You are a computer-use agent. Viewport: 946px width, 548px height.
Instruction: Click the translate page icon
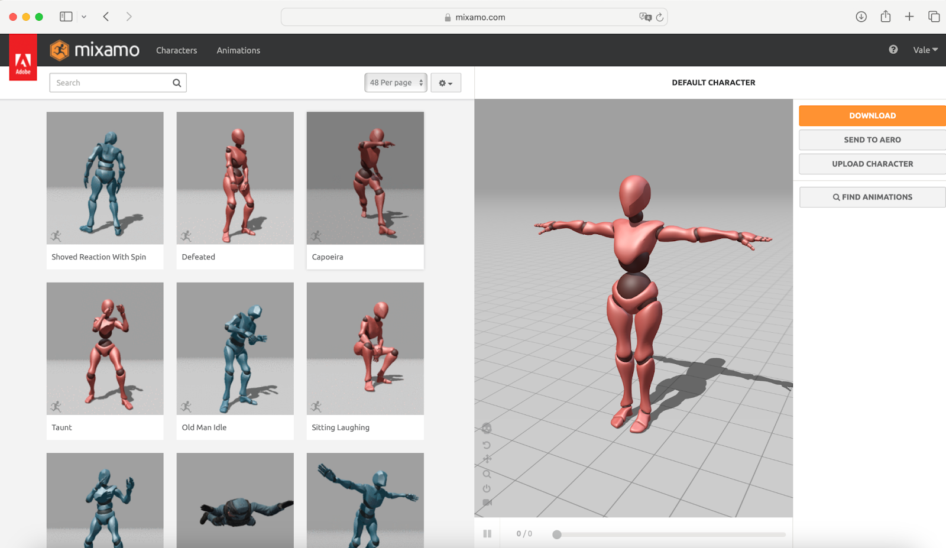point(645,17)
